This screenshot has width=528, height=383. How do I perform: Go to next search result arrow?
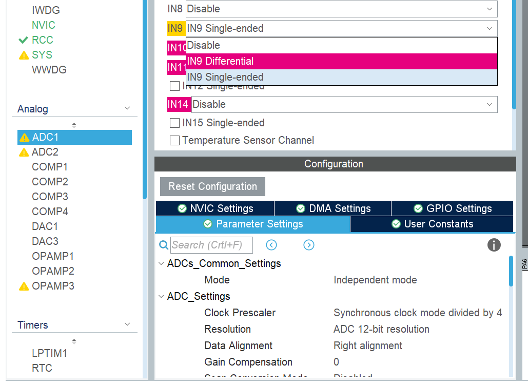coord(308,245)
